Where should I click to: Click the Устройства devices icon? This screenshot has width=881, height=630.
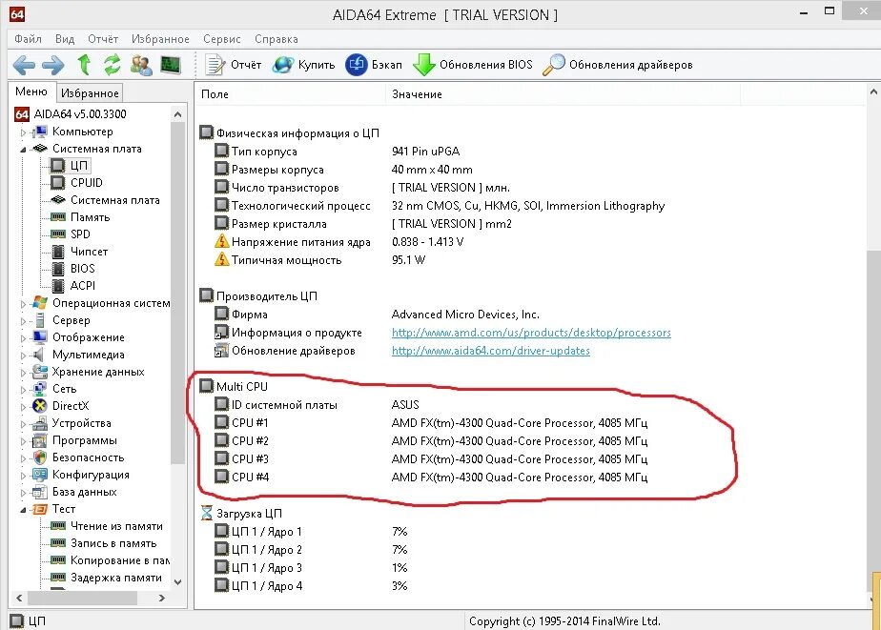point(40,423)
